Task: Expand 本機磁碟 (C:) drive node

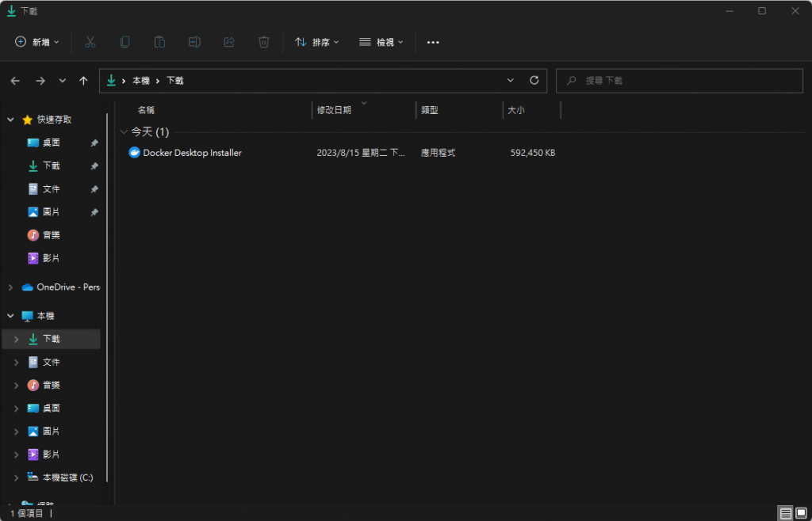Action: coord(16,477)
